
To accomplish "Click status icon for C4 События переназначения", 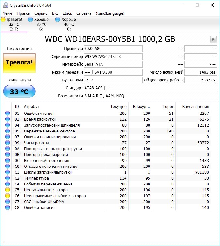I will coord(8,184).
